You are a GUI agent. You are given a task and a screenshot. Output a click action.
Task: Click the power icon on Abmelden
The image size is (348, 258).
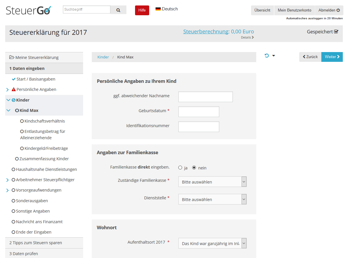(338, 10)
